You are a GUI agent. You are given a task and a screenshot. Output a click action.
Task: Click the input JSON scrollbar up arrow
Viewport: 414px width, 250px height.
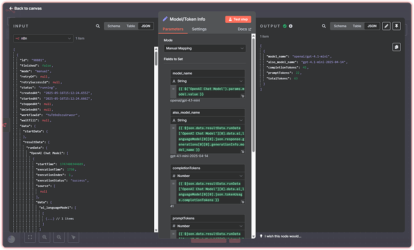coord(156,49)
